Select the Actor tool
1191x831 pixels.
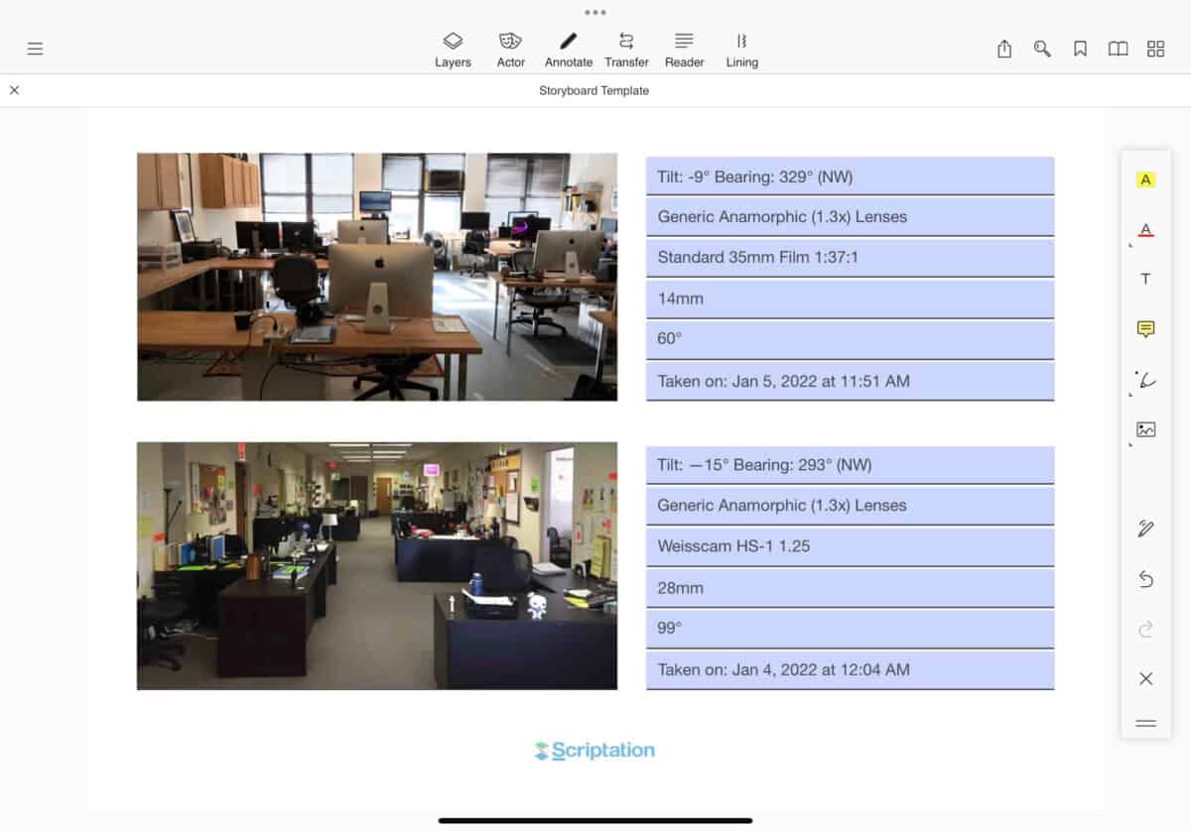tap(510, 48)
